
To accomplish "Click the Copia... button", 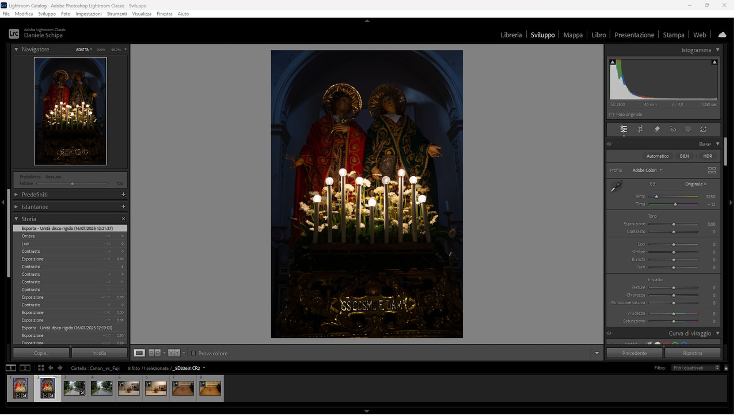I will tap(41, 353).
